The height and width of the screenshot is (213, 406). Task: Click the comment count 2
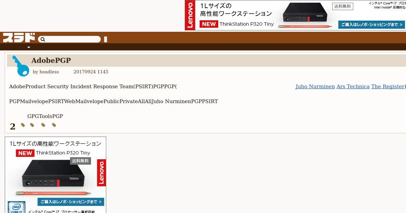coord(13,126)
